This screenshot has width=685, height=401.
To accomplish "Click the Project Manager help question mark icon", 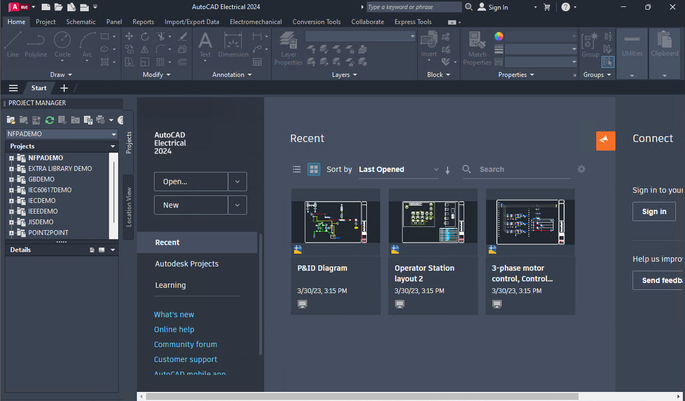I will (120, 120).
